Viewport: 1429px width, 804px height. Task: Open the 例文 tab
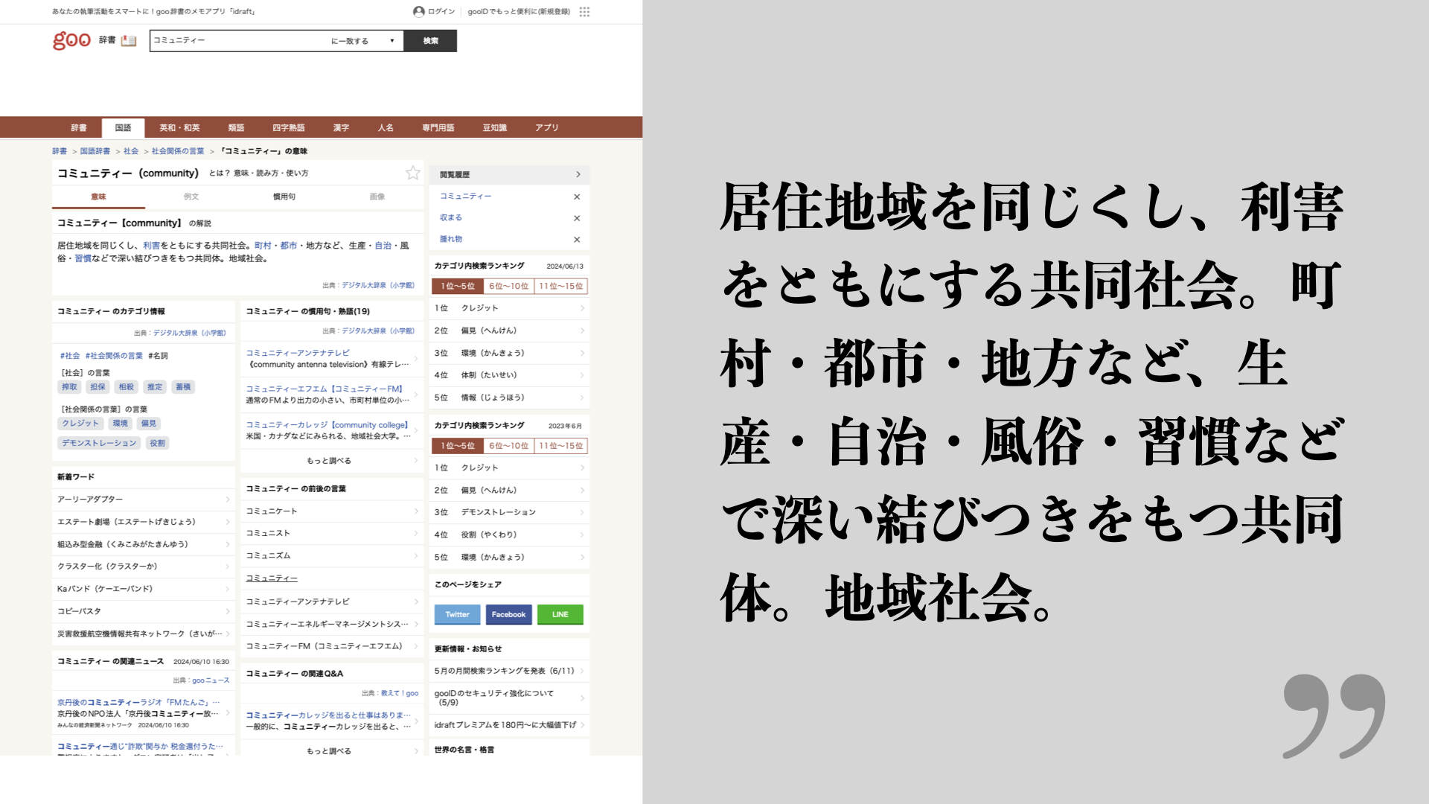click(x=191, y=197)
